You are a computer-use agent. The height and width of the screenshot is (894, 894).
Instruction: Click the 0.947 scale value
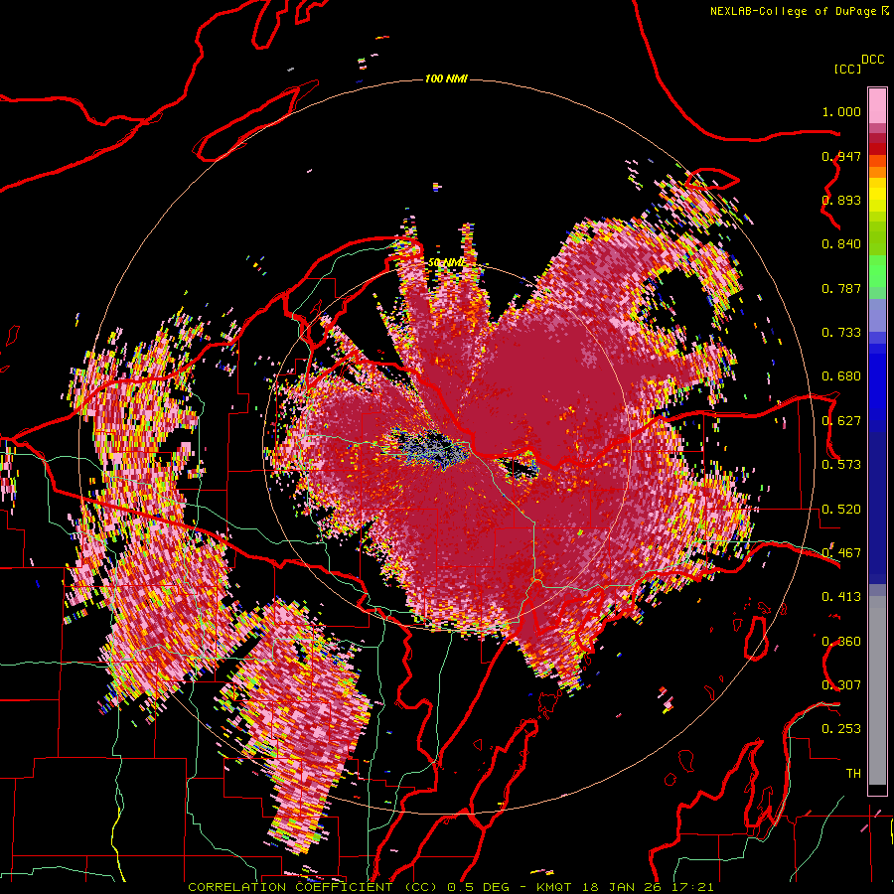[841, 156]
